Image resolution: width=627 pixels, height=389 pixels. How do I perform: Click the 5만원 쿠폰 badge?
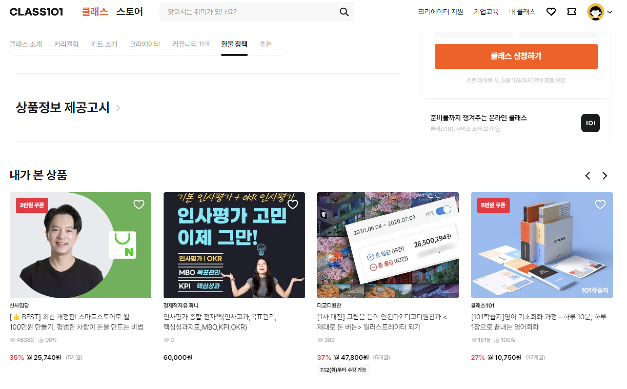pyautogui.click(x=493, y=205)
